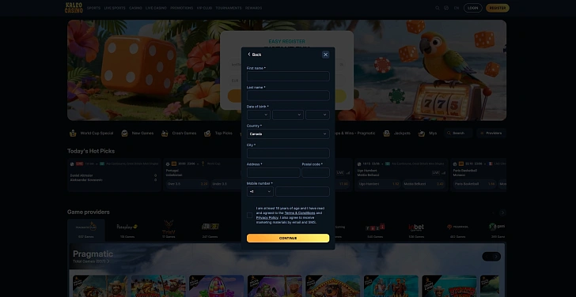Open the middle Date of birth dropdown
Screen dimensions: 576x297
pyautogui.click(x=288, y=115)
